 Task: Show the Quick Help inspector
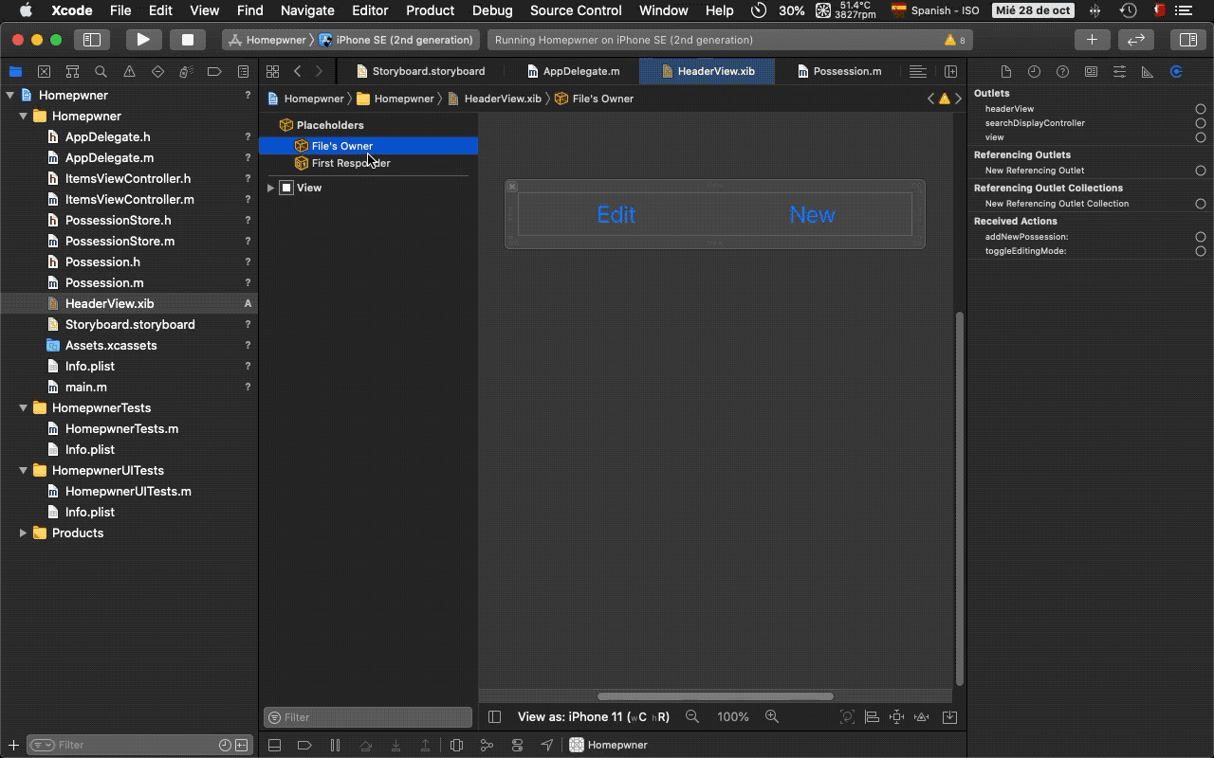1063,72
